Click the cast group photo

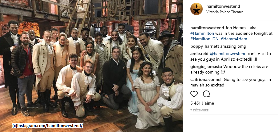(91, 66)
